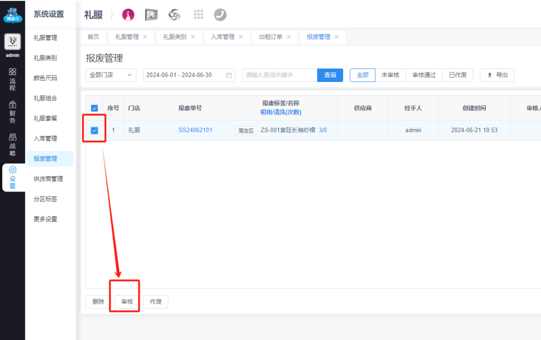Open the 流程 workflow module

(x=13, y=79)
